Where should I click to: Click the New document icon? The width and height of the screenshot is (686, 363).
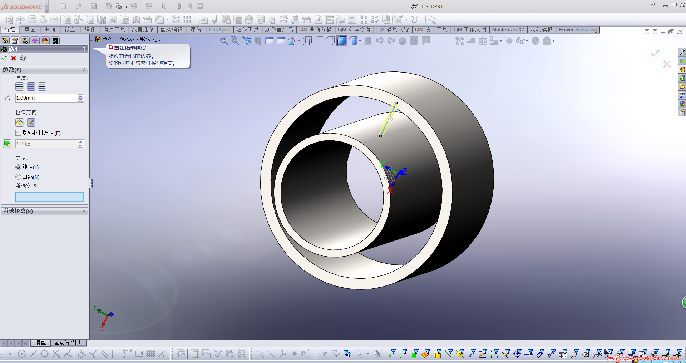click(x=63, y=6)
